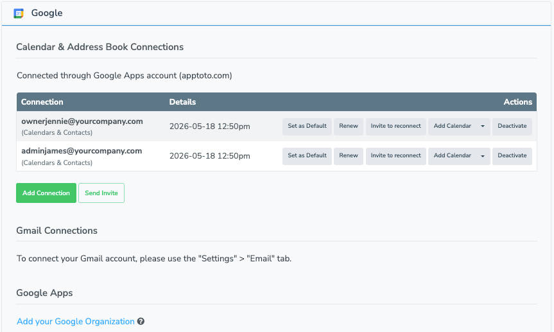Invite adminjames to reconnect
The height and width of the screenshot is (332, 554).
pyautogui.click(x=395, y=156)
